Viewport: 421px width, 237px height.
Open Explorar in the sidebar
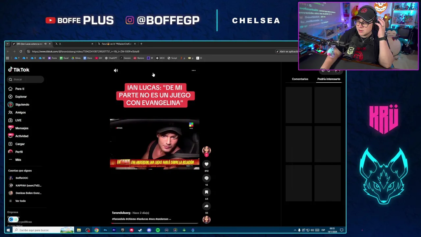[x=17, y=97]
